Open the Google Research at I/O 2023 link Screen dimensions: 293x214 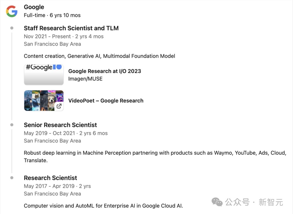(x=104, y=71)
